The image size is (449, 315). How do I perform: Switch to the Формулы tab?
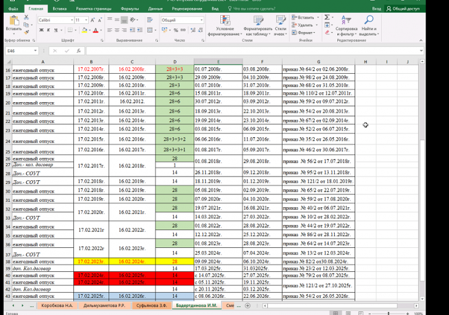130,9
